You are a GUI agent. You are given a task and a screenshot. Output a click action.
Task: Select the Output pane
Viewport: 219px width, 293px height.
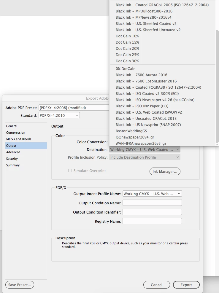[26, 146]
